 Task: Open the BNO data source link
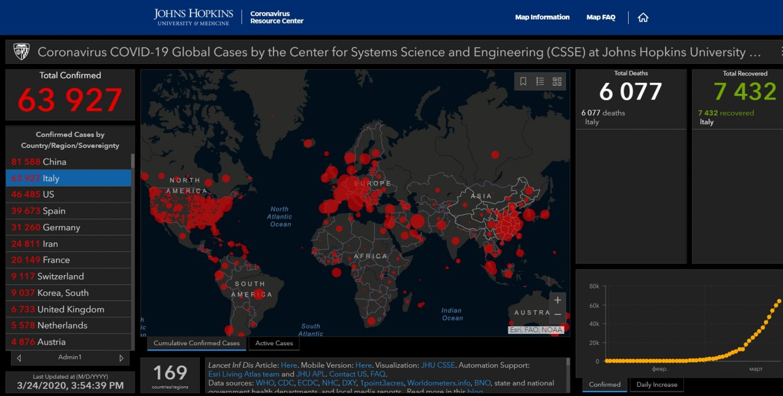pyautogui.click(x=483, y=382)
